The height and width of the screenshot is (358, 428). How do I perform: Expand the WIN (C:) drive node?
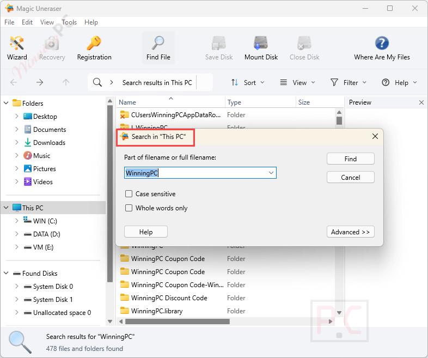pos(17,221)
